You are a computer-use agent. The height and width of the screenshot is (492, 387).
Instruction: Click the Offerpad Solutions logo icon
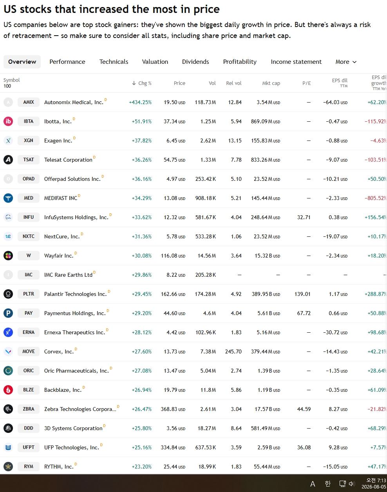tap(8, 179)
